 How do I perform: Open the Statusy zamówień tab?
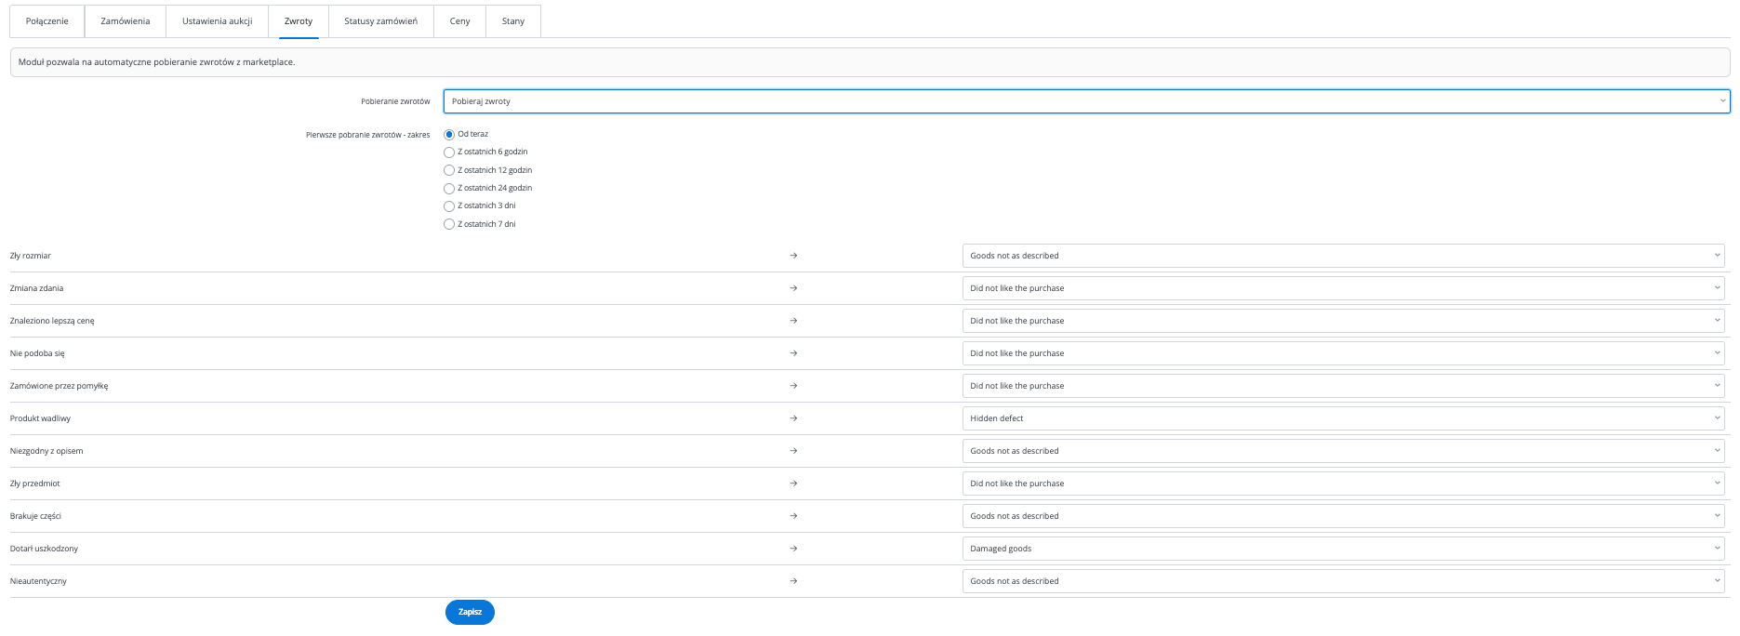[380, 21]
